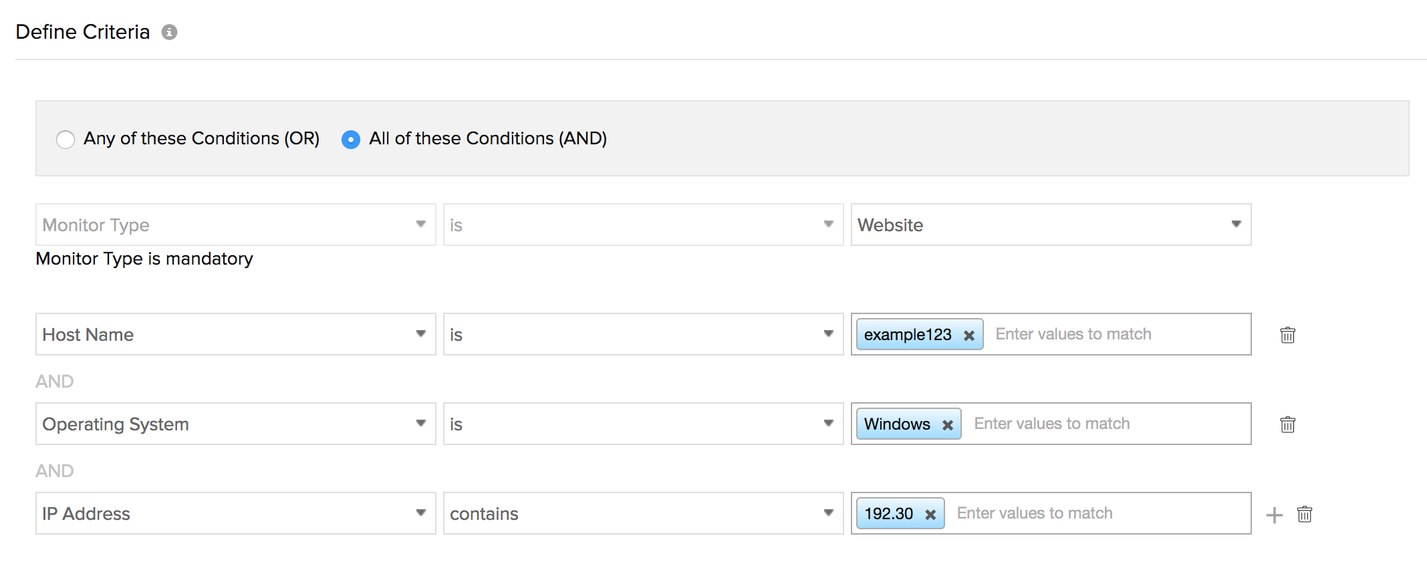Open the Operating System field dropdown
The height and width of the screenshot is (572, 1427).
coord(235,424)
